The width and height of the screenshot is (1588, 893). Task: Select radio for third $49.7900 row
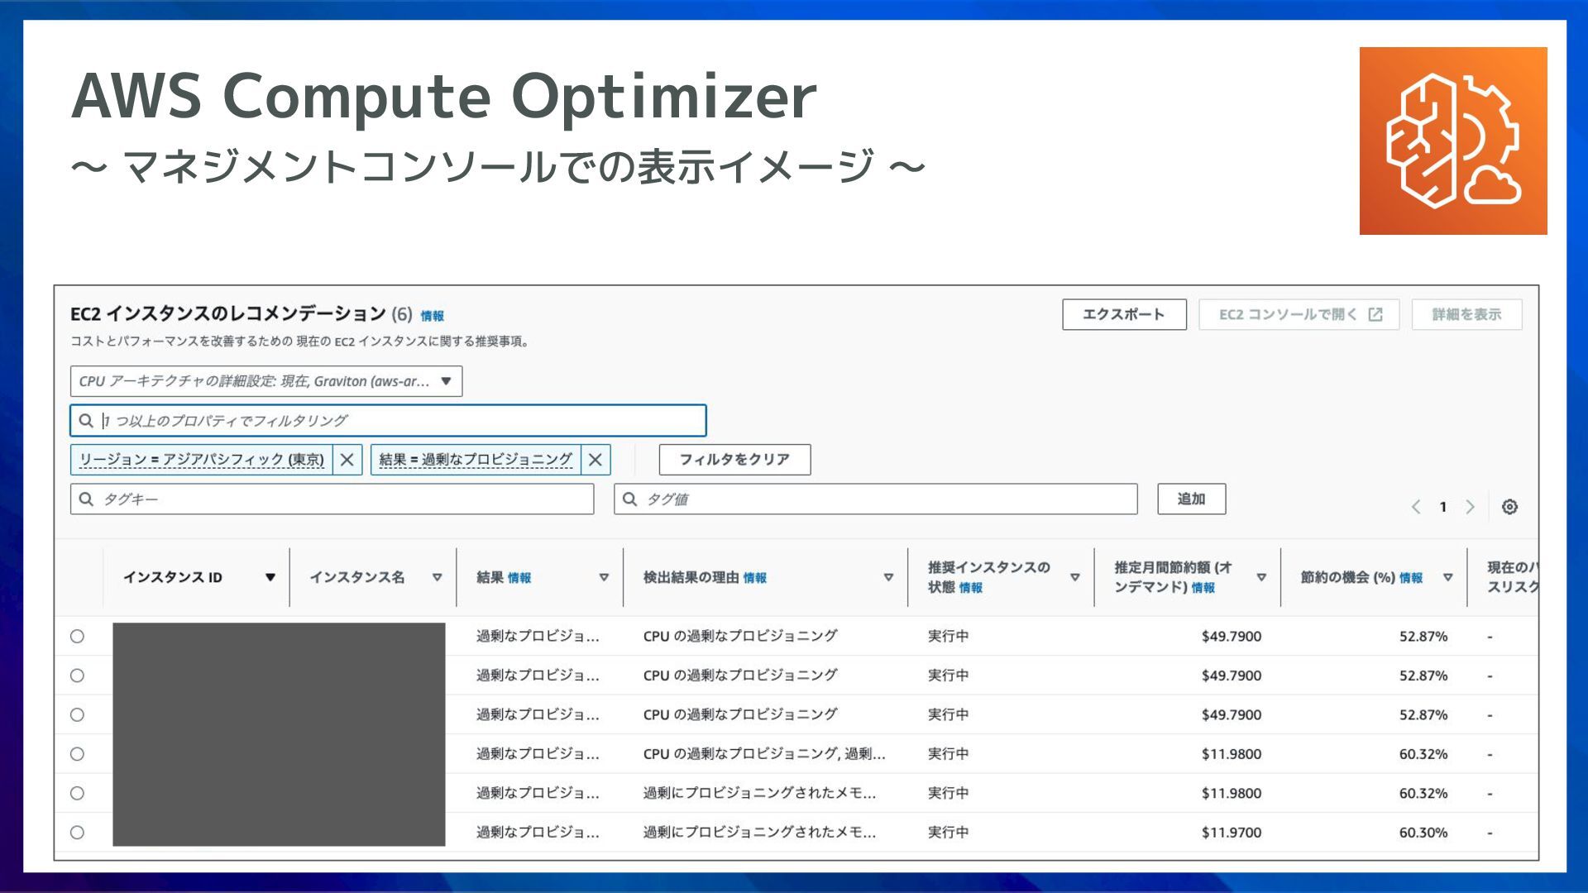click(77, 714)
